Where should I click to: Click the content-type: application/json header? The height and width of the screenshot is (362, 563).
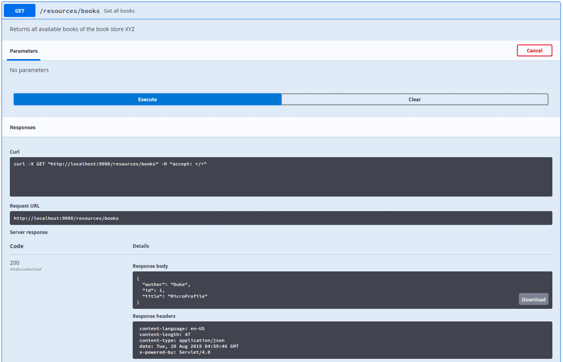point(182,340)
